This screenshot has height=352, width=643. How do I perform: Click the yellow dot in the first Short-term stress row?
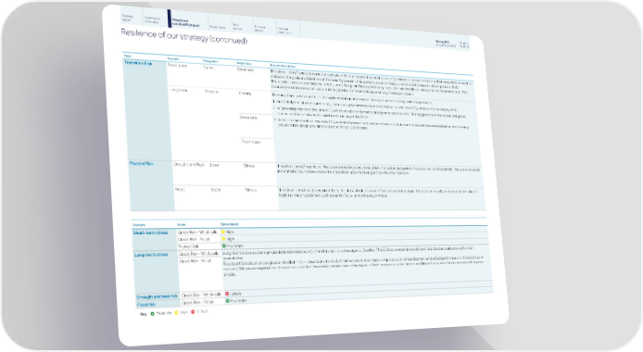pos(223,232)
